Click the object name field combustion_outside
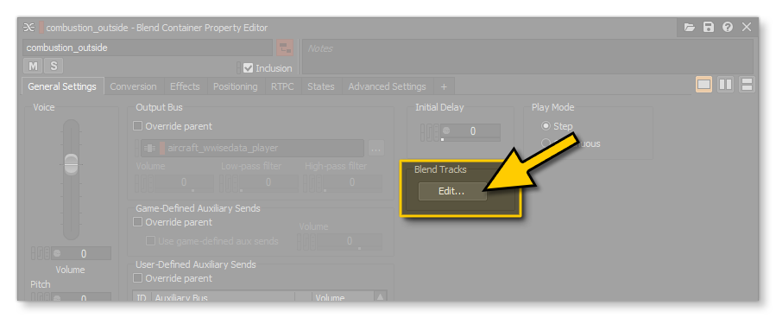Screen dimensions: 776x318 click(x=148, y=48)
